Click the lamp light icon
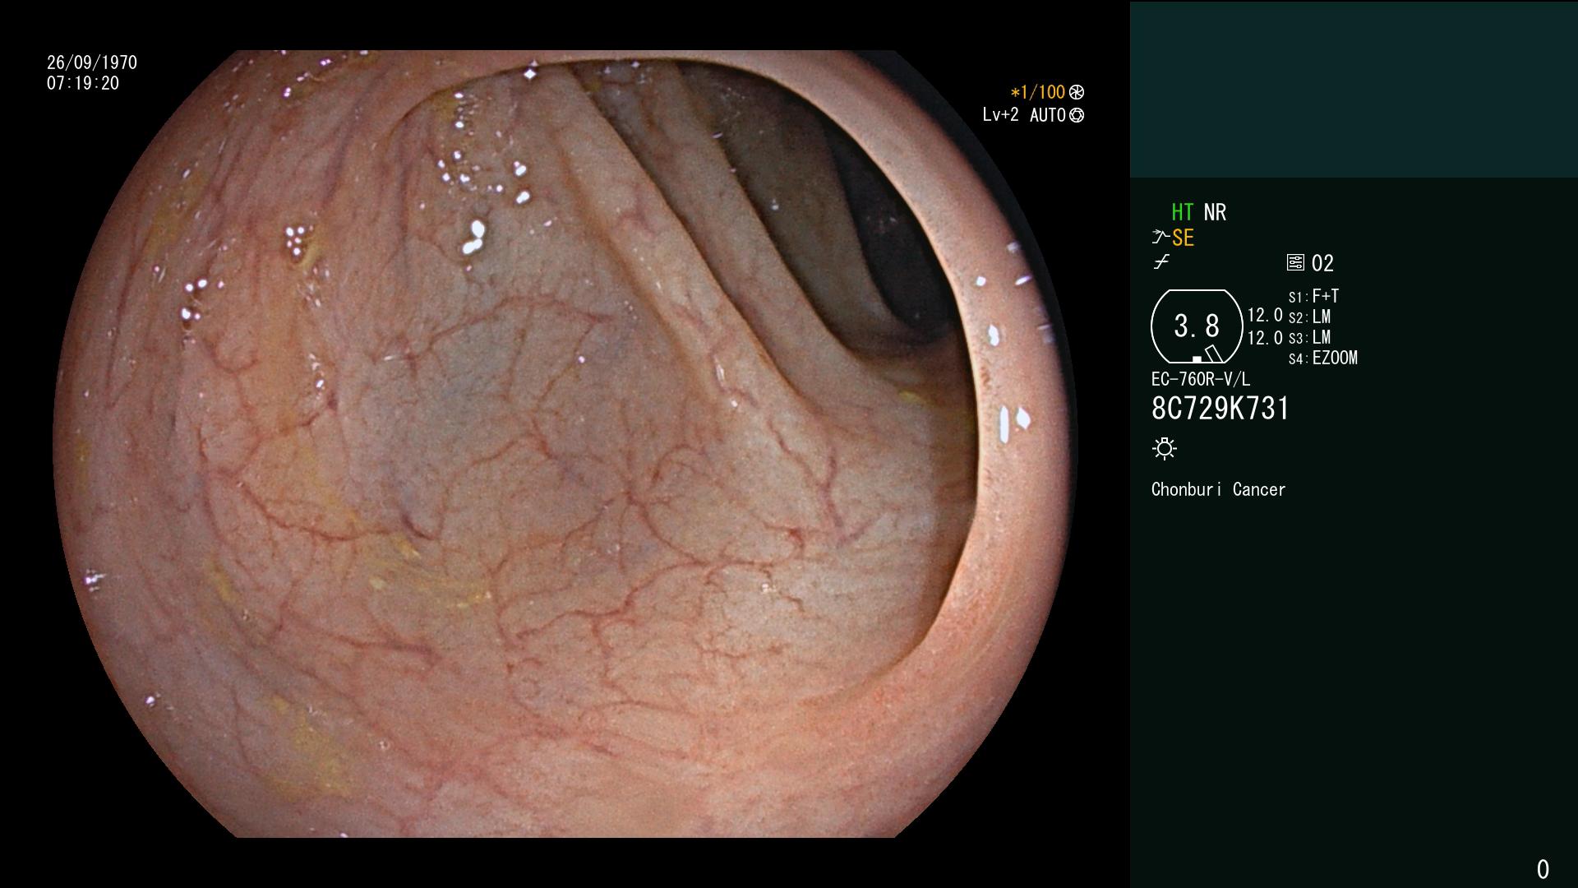 click(x=1165, y=448)
